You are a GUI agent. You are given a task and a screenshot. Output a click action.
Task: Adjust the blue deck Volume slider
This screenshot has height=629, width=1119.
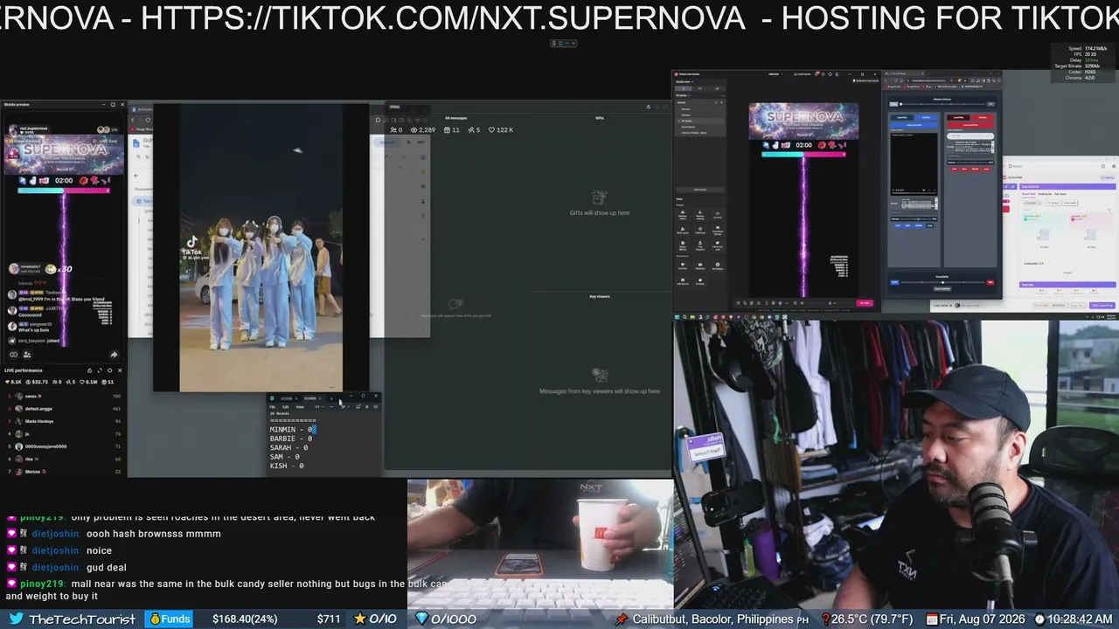913,218
